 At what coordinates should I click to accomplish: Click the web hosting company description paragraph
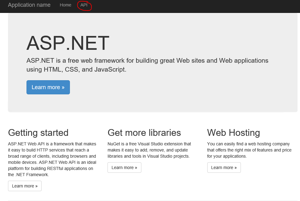point(249,150)
